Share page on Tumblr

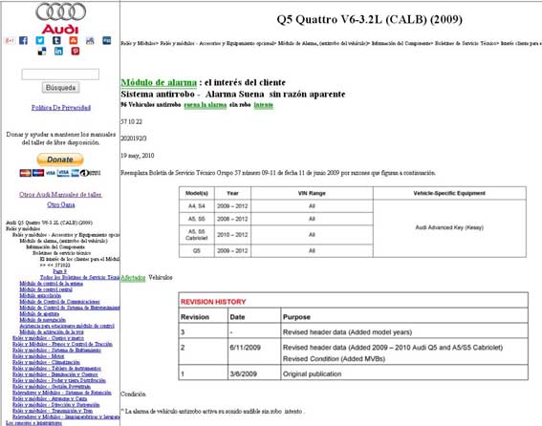(x=56, y=40)
